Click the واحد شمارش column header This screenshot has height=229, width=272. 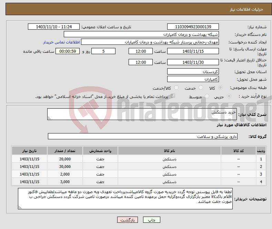click(100, 151)
